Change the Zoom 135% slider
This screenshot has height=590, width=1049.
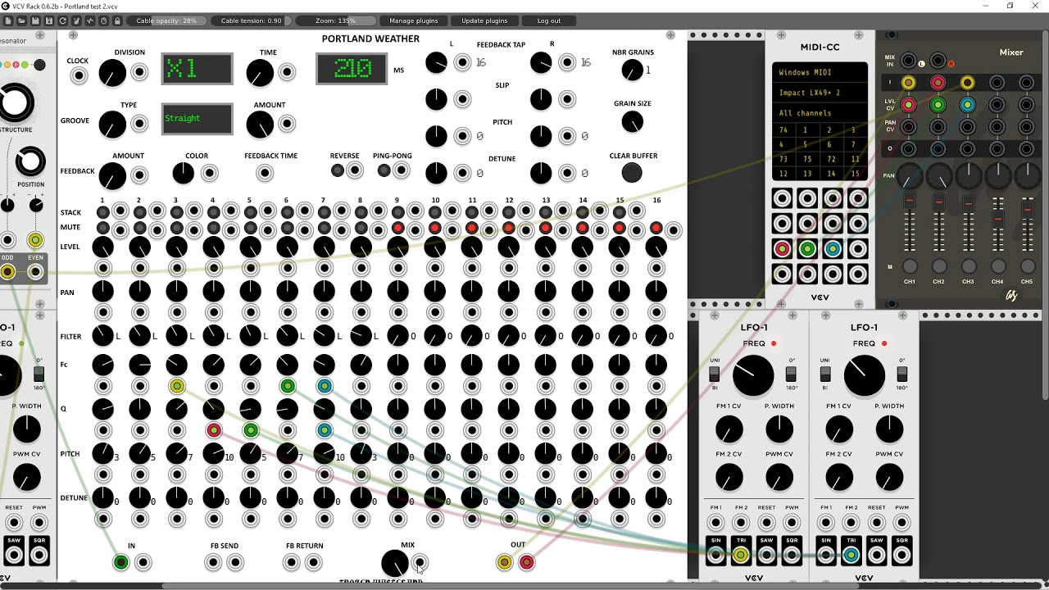[336, 20]
